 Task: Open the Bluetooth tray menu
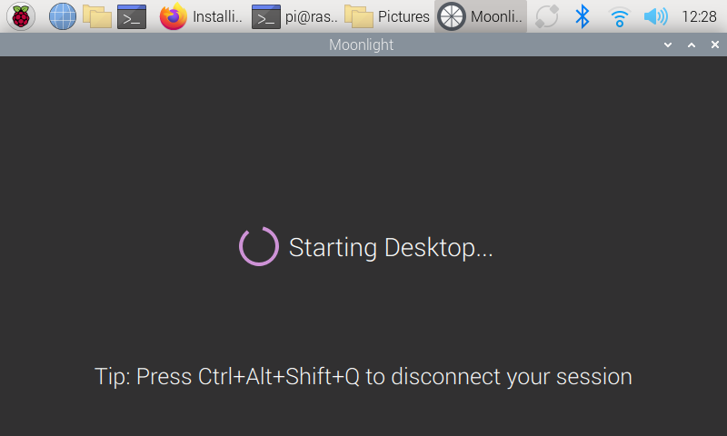(x=583, y=16)
